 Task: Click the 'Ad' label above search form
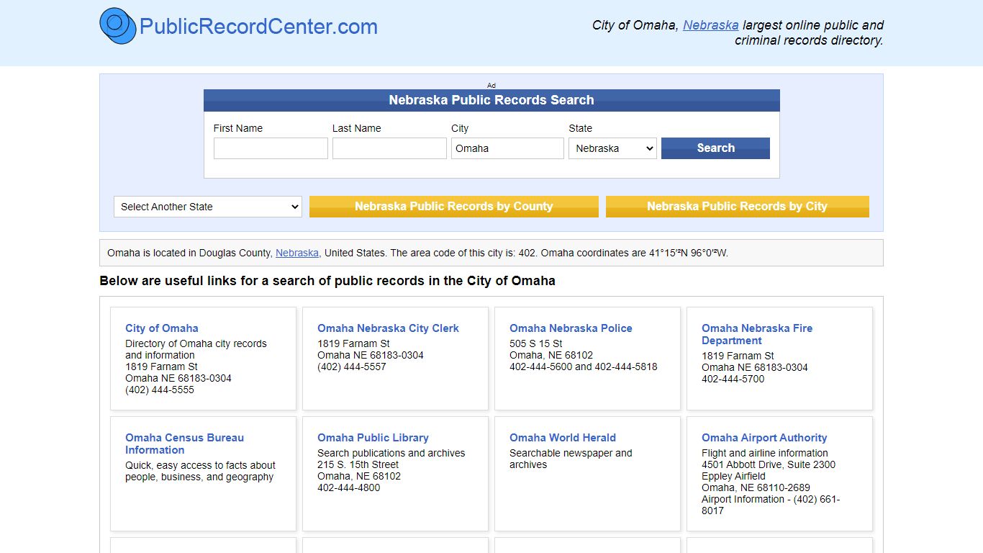pyautogui.click(x=491, y=85)
